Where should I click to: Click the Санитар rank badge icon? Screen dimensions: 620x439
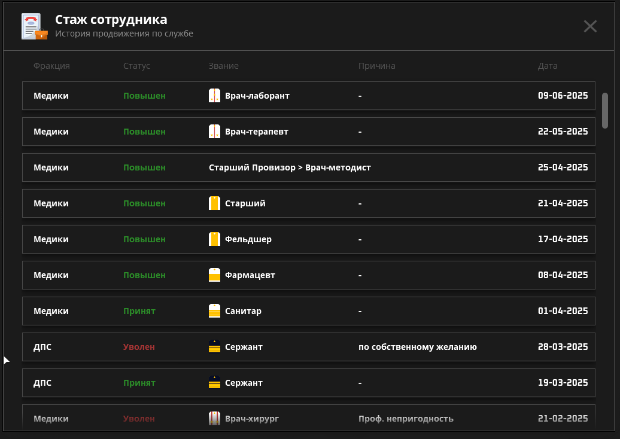214,311
